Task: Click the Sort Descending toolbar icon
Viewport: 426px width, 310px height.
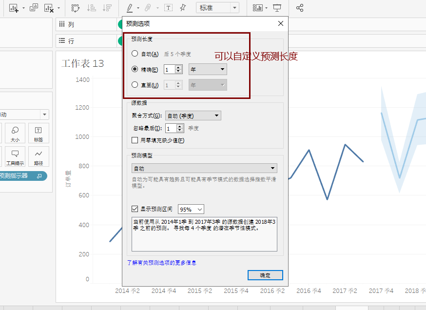Action: (x=107, y=8)
